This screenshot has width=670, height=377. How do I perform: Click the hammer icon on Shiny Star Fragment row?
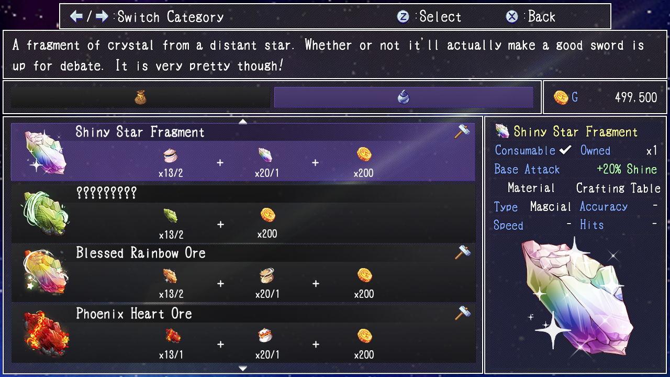pos(462,131)
